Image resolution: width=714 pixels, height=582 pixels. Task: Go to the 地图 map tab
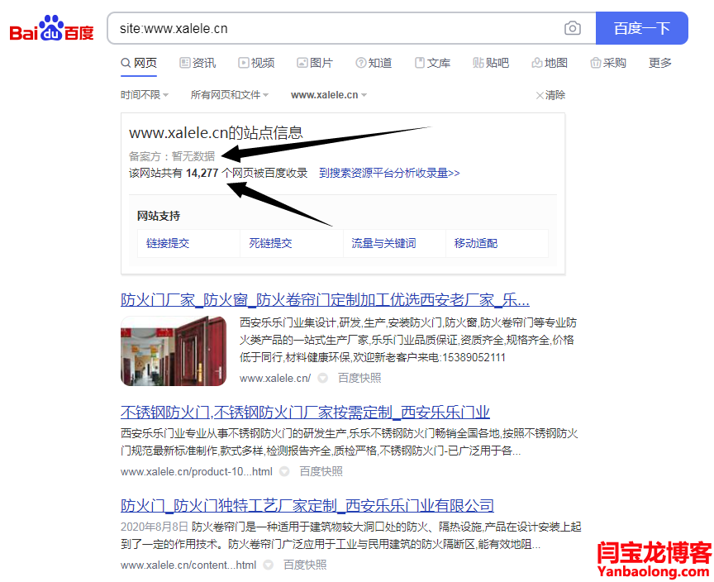pos(550,63)
